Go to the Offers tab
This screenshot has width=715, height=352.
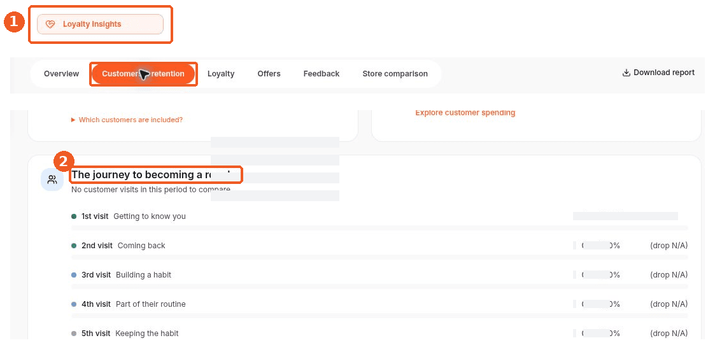(269, 74)
